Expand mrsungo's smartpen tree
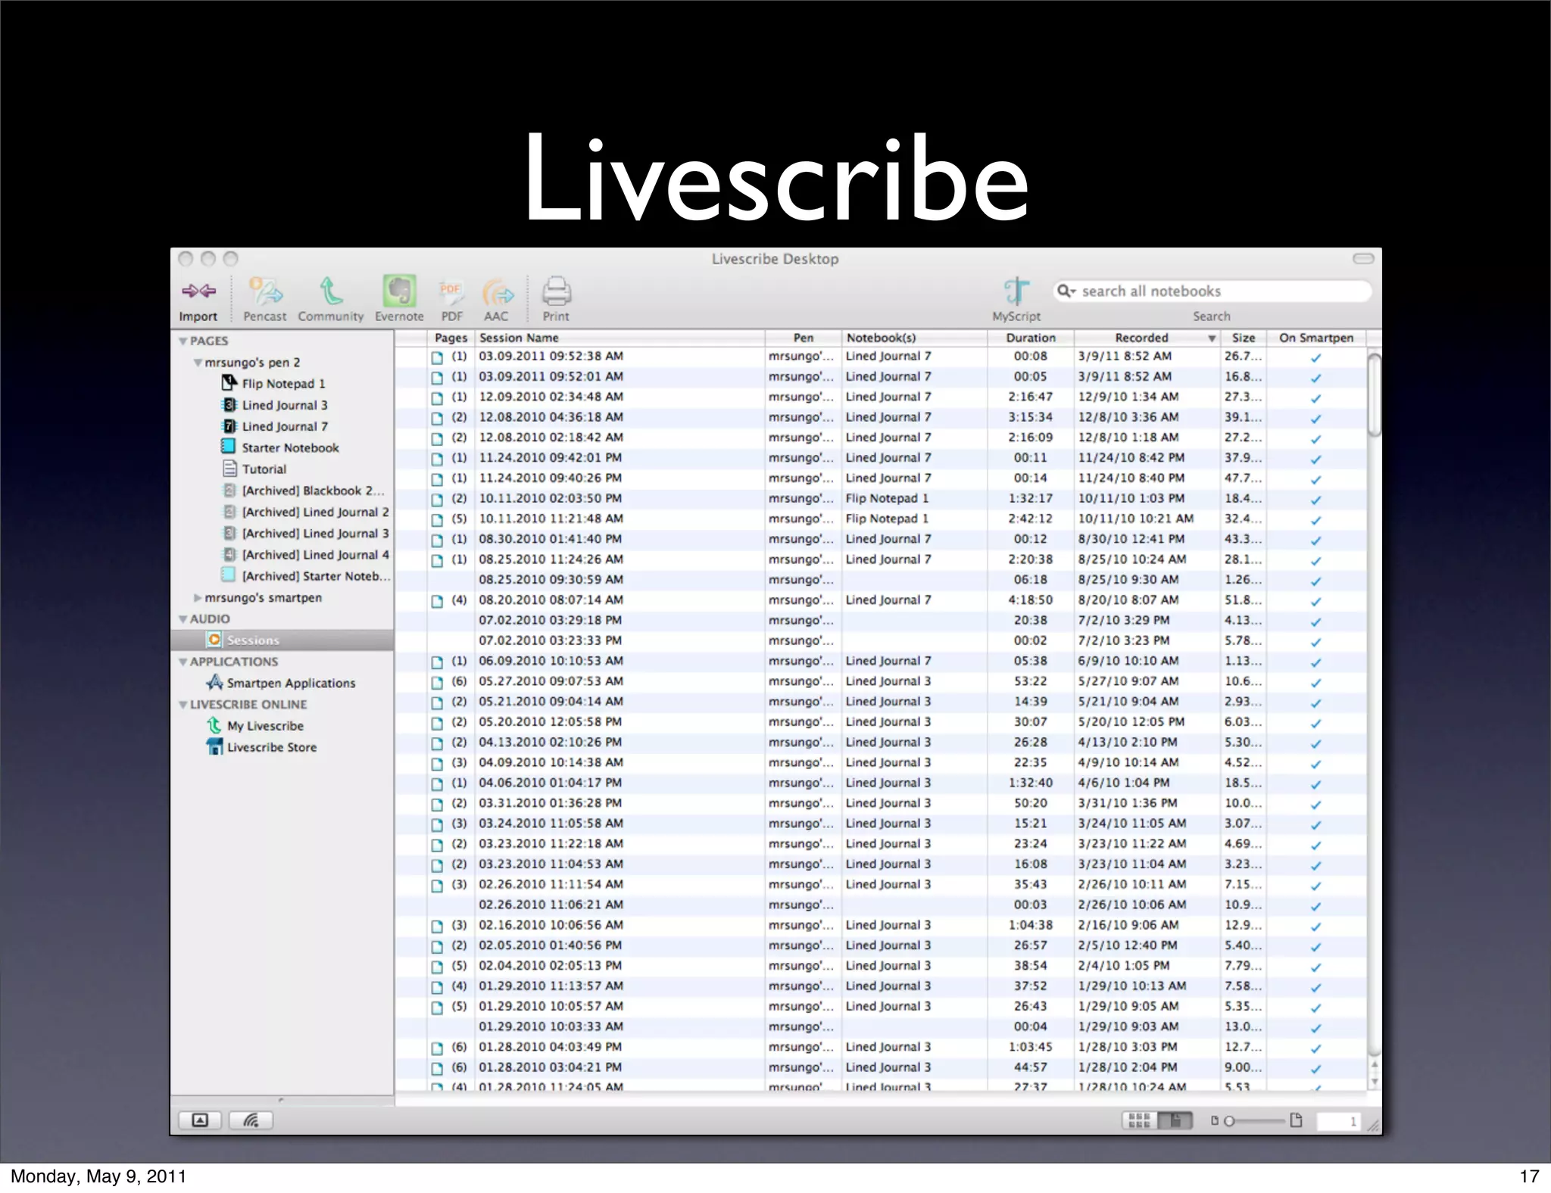 coord(198,598)
